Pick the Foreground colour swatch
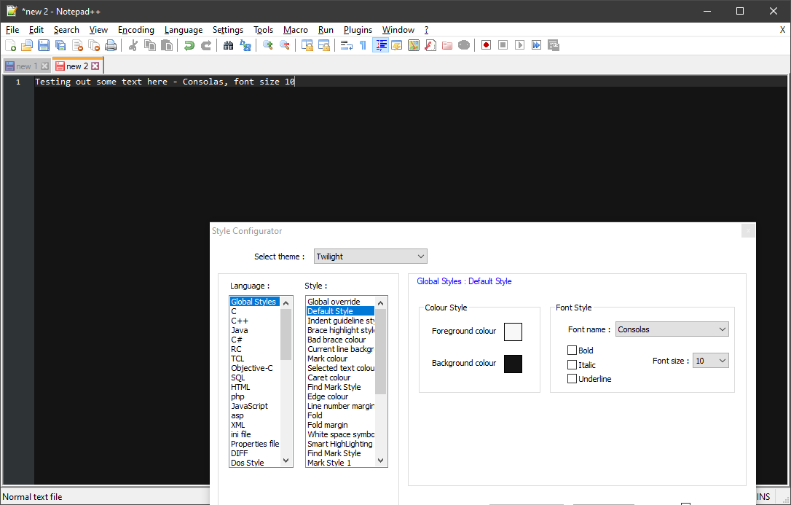 coord(513,332)
